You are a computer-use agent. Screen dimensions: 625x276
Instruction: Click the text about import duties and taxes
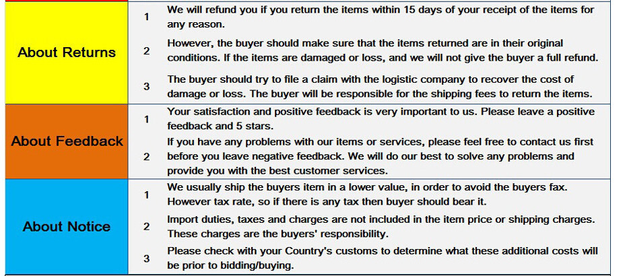(x=381, y=227)
